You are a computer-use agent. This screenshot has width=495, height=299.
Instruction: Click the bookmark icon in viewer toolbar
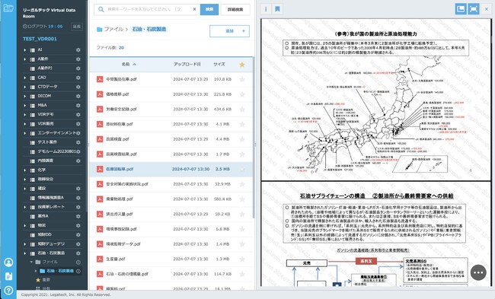tap(277, 9)
